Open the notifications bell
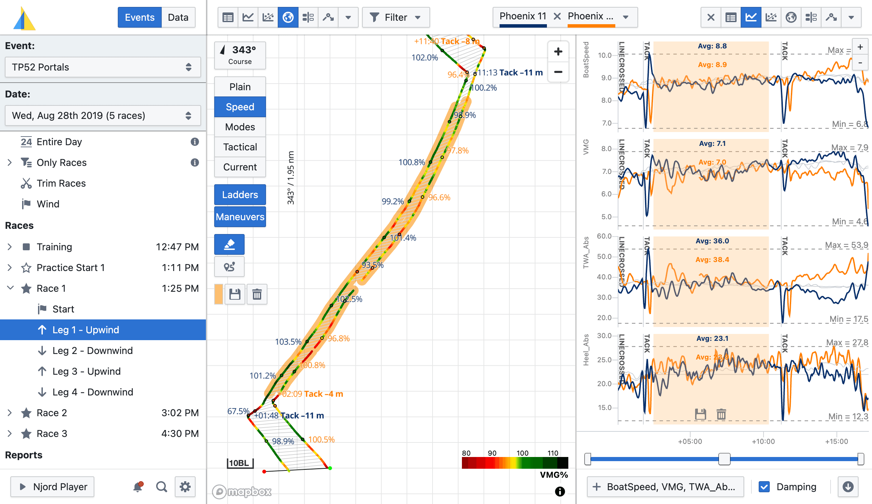This screenshot has height=504, width=872. click(138, 486)
